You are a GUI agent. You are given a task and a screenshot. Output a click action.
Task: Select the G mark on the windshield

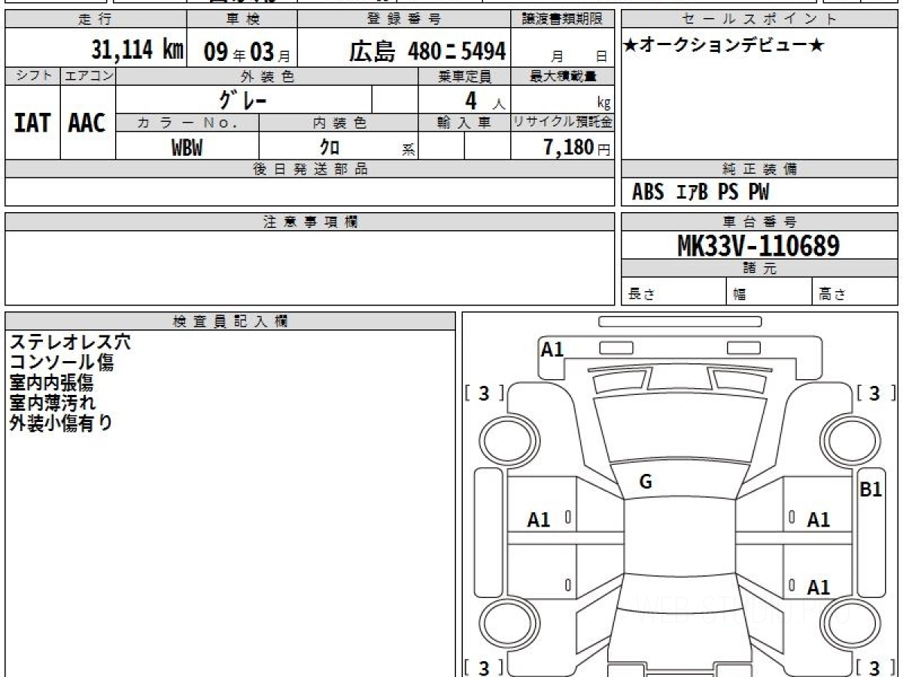[x=645, y=483]
